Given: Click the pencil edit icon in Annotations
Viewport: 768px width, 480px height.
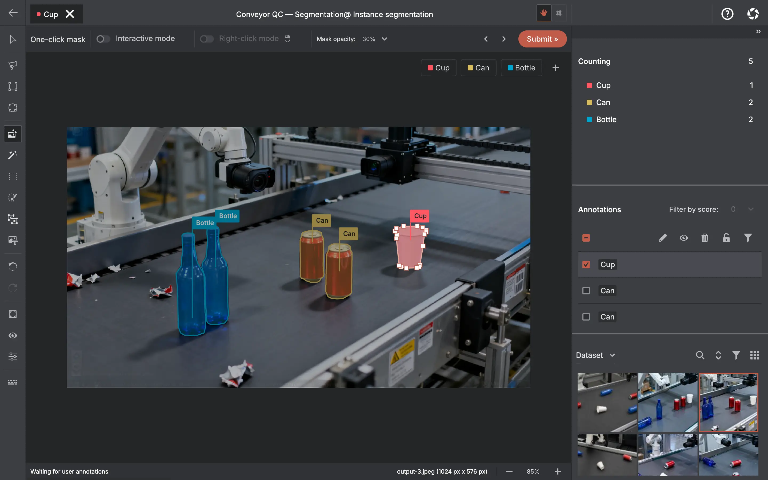Looking at the screenshot, I should tap(663, 238).
